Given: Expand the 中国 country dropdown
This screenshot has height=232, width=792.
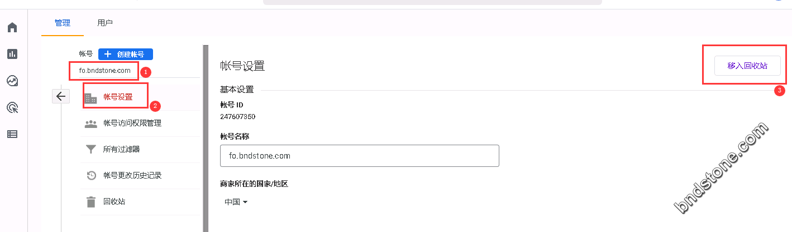Looking at the screenshot, I should pos(236,202).
